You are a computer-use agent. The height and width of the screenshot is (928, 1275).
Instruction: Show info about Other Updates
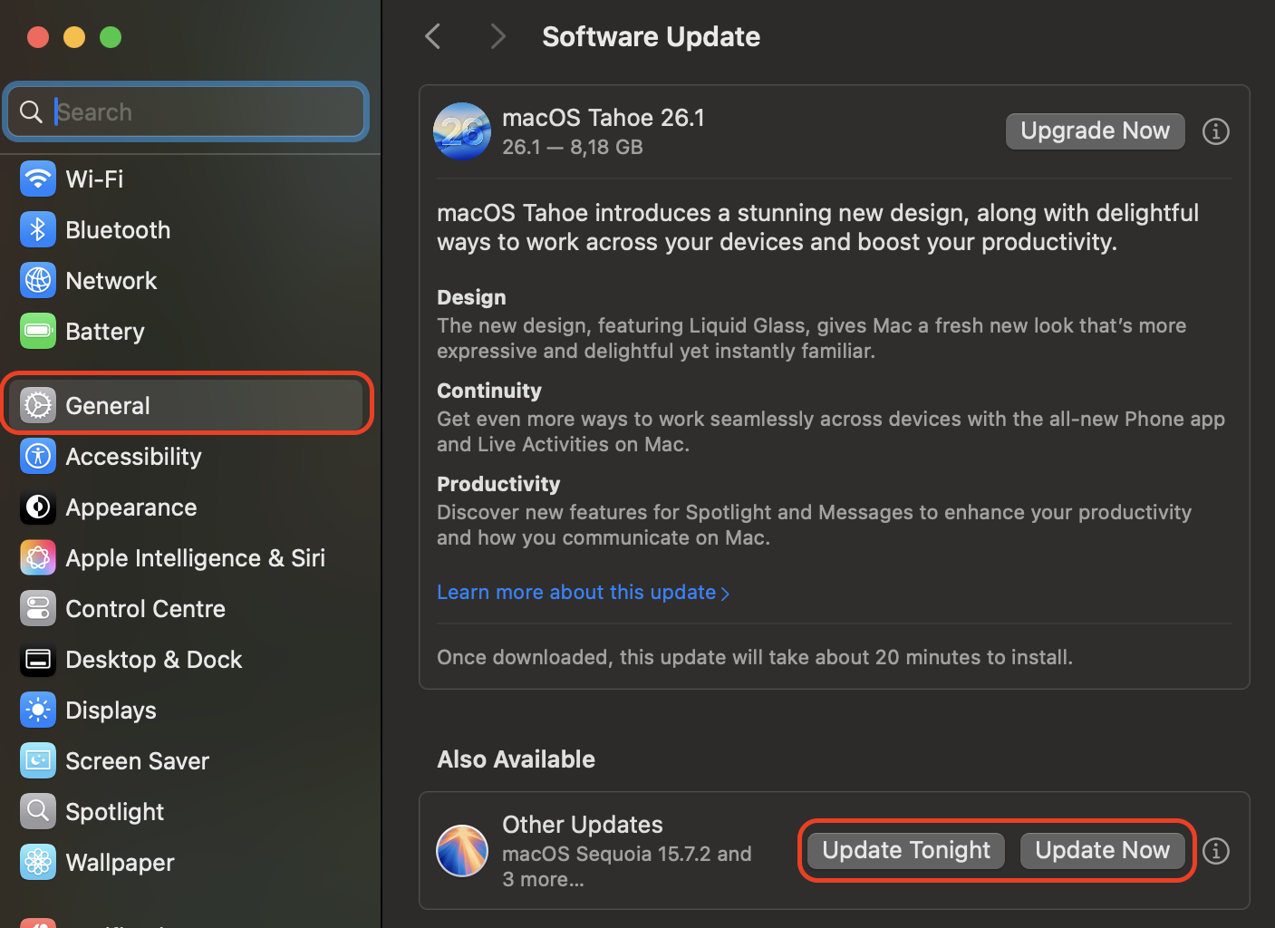(x=1215, y=851)
